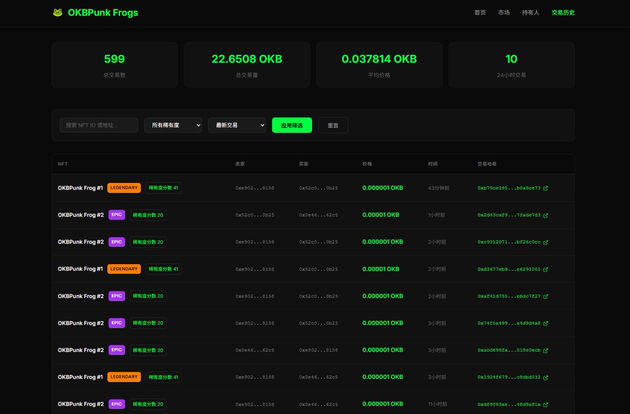Screen dimensions: 630x414
Task: Click the 重置 button
Action: point(333,126)
